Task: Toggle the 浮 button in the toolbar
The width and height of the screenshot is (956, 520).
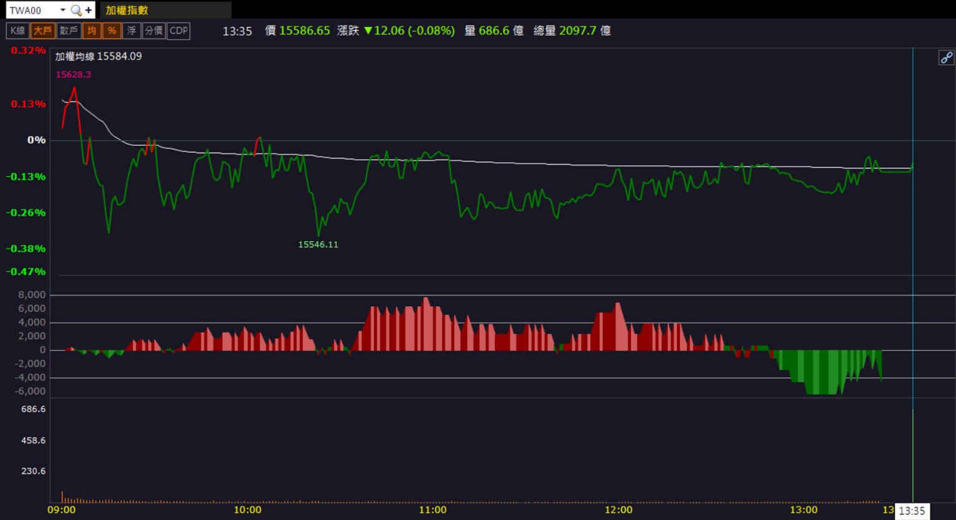Action: (x=132, y=31)
